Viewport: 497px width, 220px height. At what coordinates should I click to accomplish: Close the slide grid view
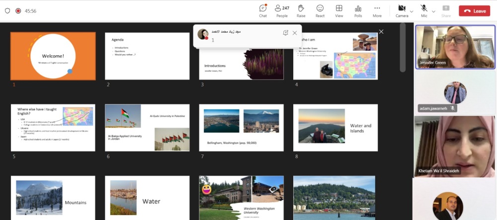pos(381,31)
